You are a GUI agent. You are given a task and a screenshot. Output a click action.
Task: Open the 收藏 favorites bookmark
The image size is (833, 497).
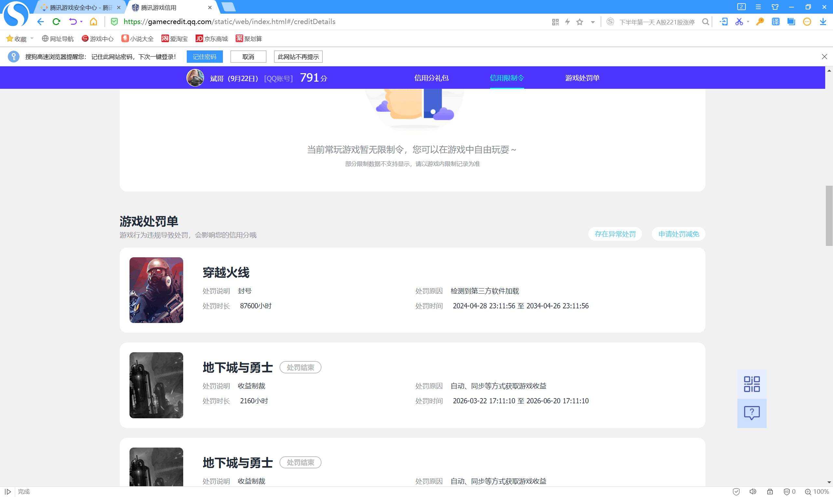16,39
